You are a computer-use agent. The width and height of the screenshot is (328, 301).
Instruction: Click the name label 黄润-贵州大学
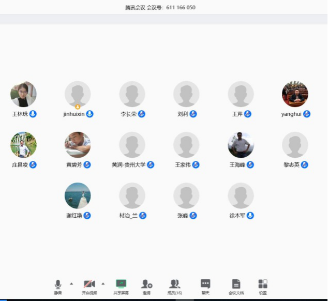coord(129,165)
